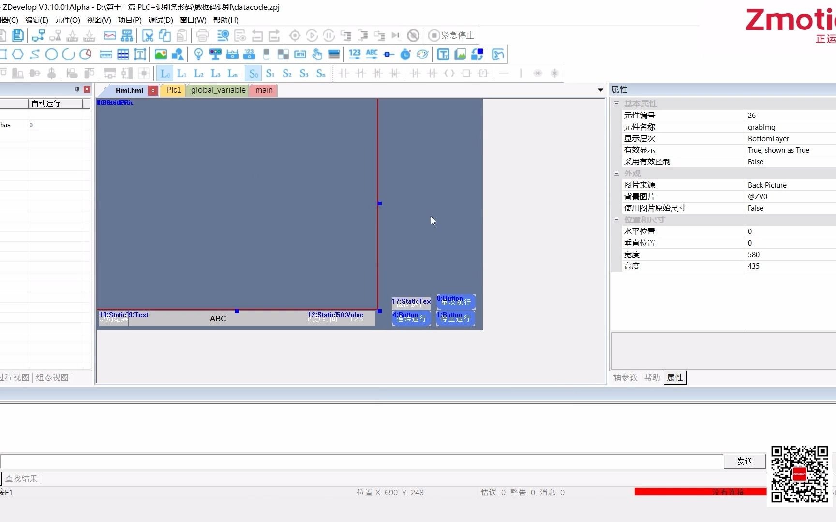Click the Copy icon in toolbar
836x522 pixels.
pos(164,35)
